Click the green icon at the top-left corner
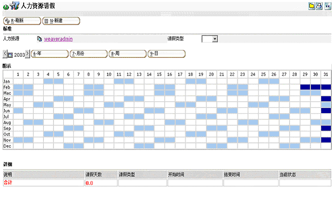332x202 pixels. 6,7
